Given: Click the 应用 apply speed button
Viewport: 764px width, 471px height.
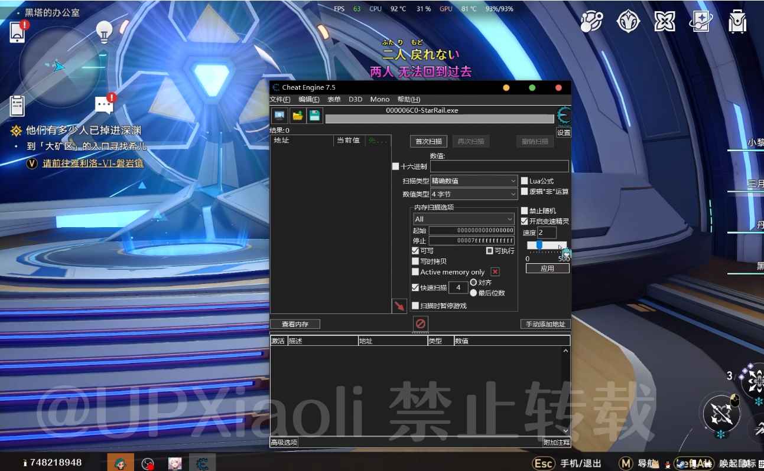Looking at the screenshot, I should coord(548,269).
